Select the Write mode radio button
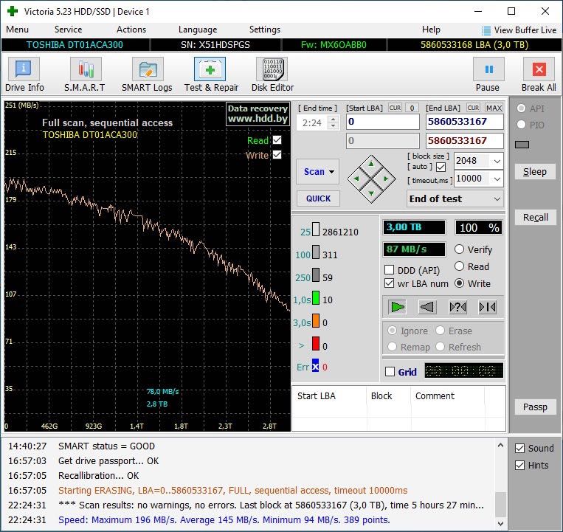 459,283
